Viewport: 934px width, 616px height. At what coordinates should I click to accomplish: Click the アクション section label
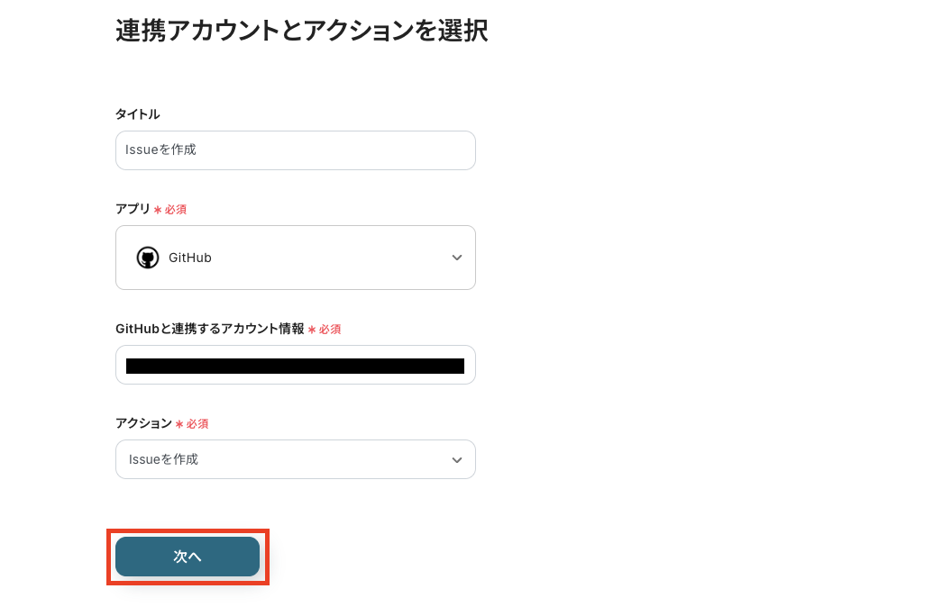[143, 423]
